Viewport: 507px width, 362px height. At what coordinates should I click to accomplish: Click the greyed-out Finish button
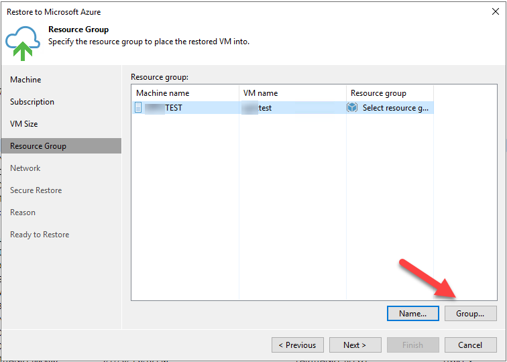click(413, 345)
